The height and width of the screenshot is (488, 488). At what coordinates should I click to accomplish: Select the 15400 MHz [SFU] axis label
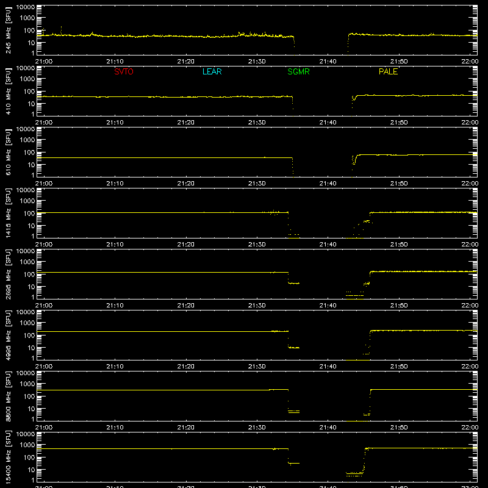(9, 457)
